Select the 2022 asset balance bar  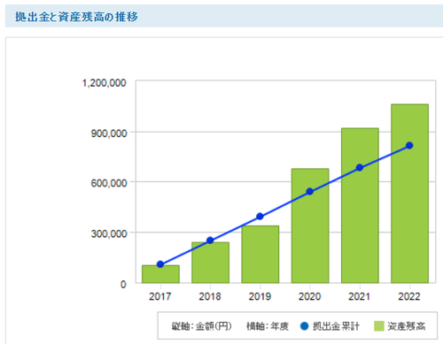click(x=410, y=194)
